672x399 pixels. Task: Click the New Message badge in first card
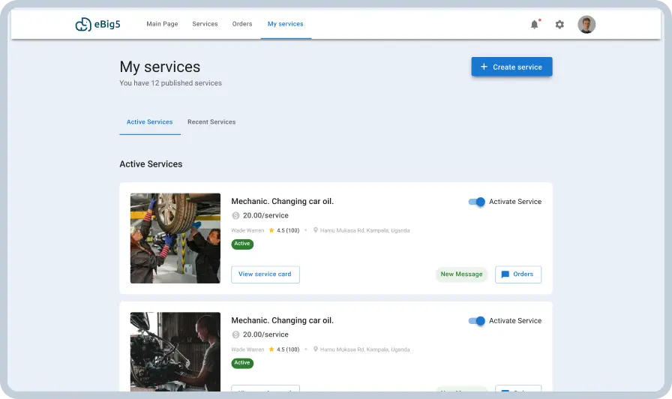tap(461, 274)
